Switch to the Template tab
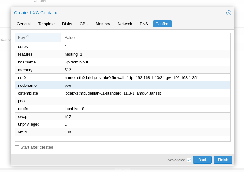Screen dimensions: 244x172 pos(46,24)
